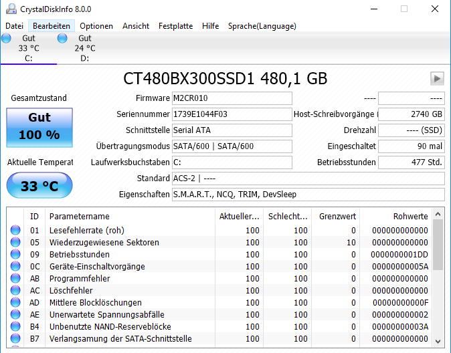Click the Seriennummer field 1739E1044F03
Screen dimensions: 451x353
pos(232,114)
